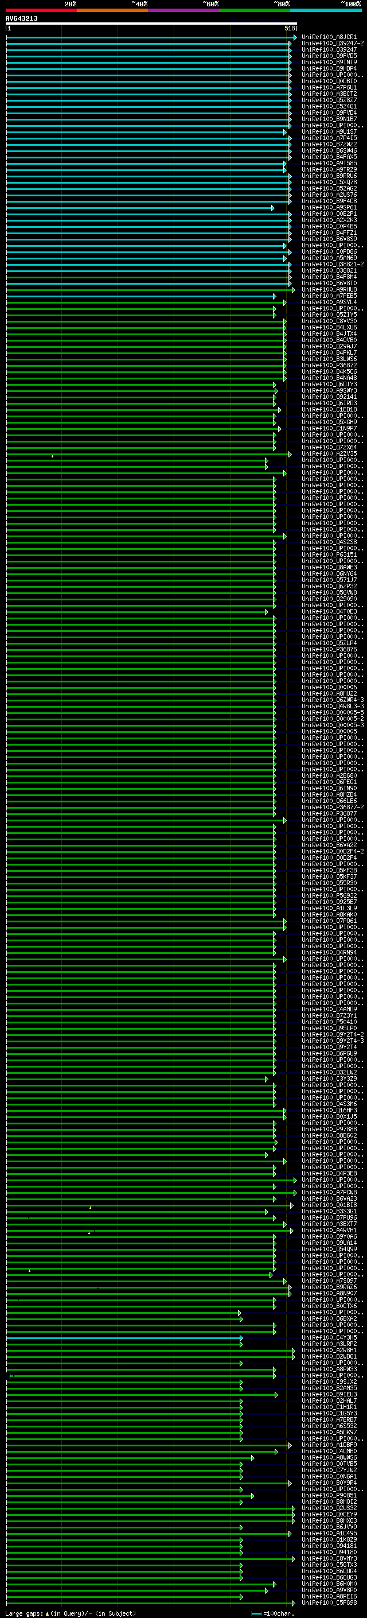367x1618 pixels.
Task: Click the query end position 518
Action: click(290, 28)
